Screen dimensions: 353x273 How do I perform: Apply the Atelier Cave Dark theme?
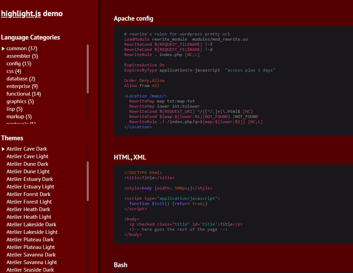(26, 149)
